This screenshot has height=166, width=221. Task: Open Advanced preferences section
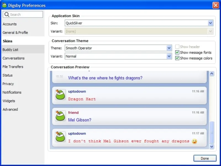click(x=23, y=109)
